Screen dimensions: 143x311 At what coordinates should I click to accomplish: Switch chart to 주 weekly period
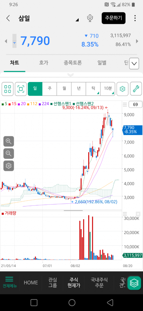(x=50, y=89)
